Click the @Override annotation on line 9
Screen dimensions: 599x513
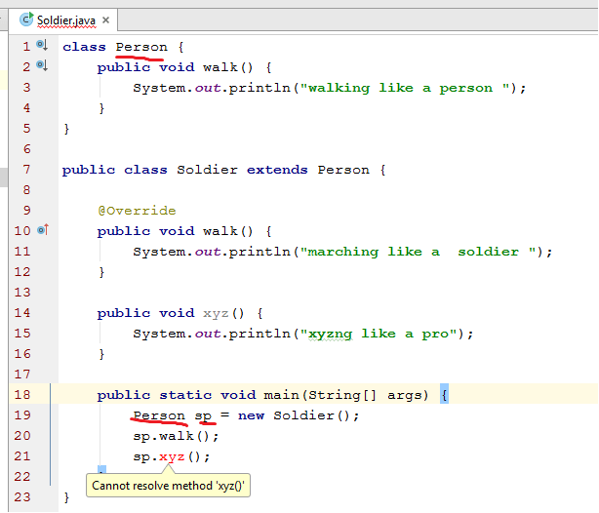pos(137,211)
